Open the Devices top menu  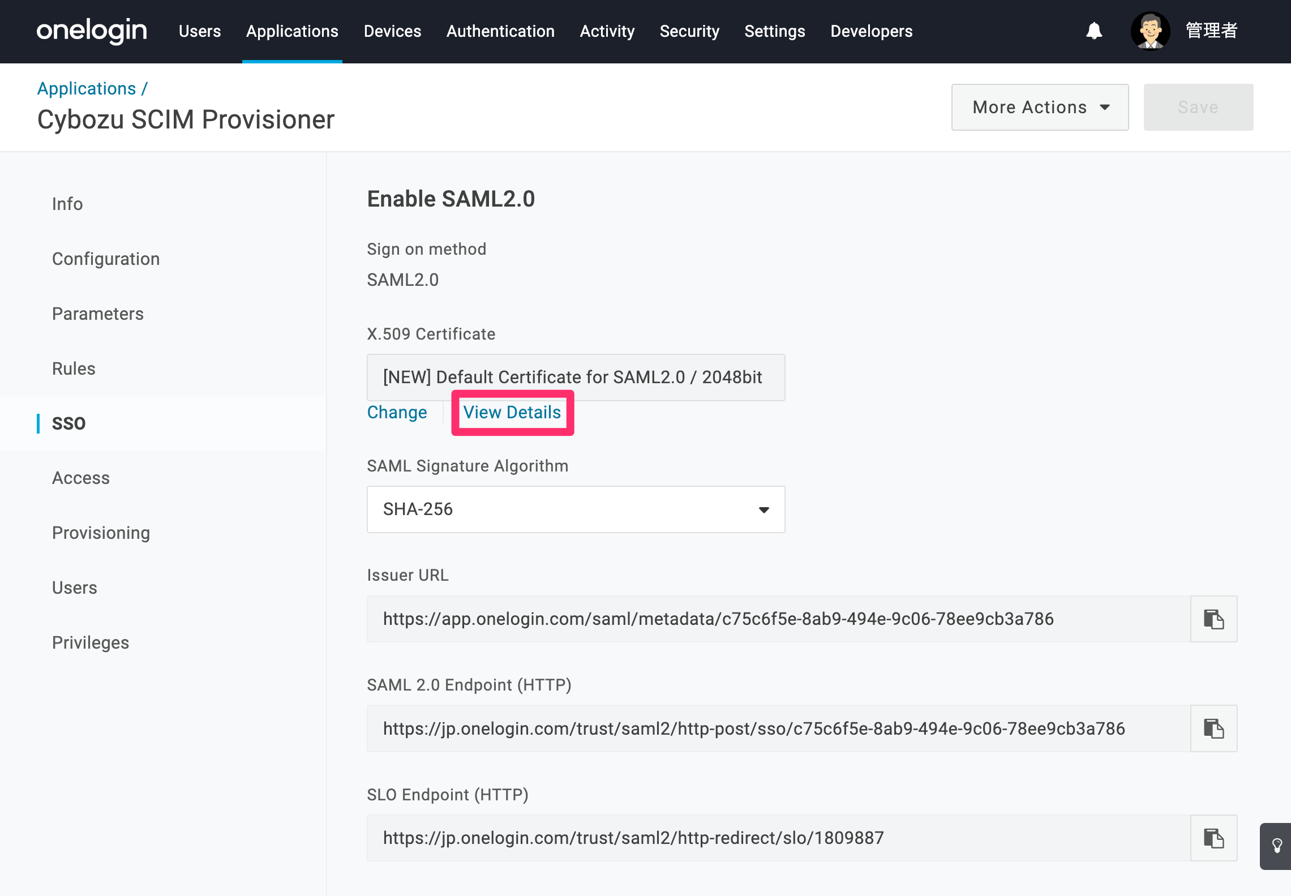click(x=392, y=31)
